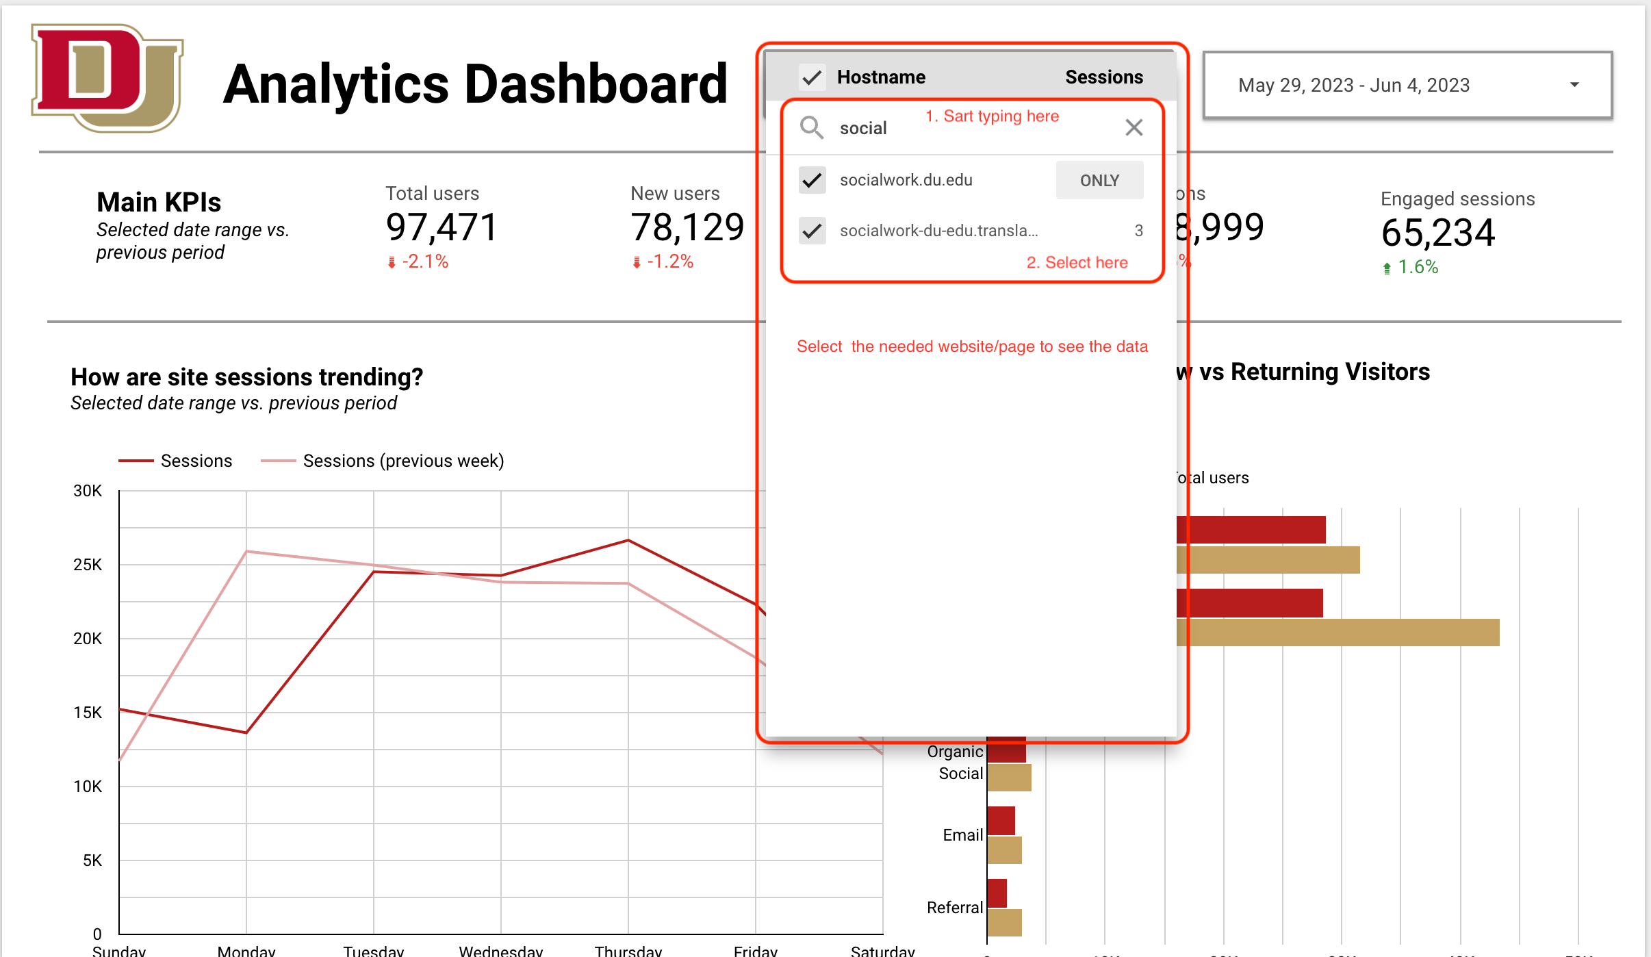Click the red decrease arrow beside Total users
Viewport: 1651px width, 957px height.
[x=391, y=261]
